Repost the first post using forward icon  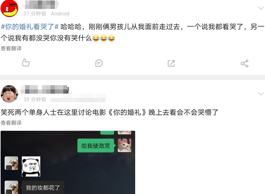pos(171,63)
